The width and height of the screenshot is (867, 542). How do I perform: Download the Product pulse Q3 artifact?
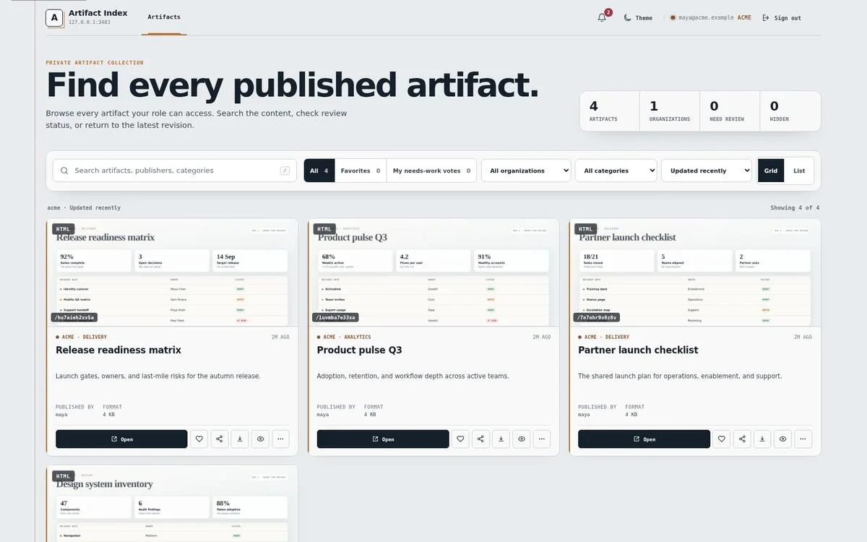(501, 439)
